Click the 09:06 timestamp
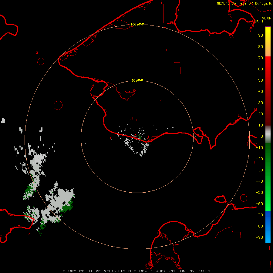The image size is (273, 273). [203, 271]
